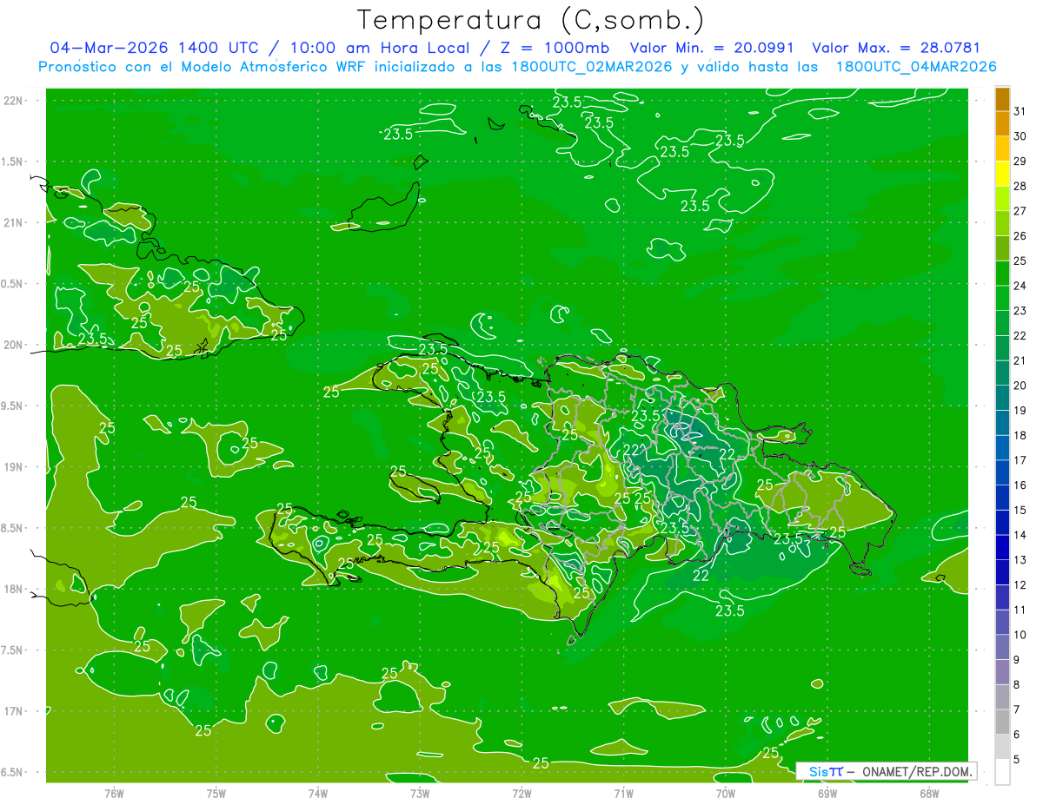This screenshot has height=805, width=1043.
Task: Click the "5" color scale label
Action: click(x=1017, y=760)
